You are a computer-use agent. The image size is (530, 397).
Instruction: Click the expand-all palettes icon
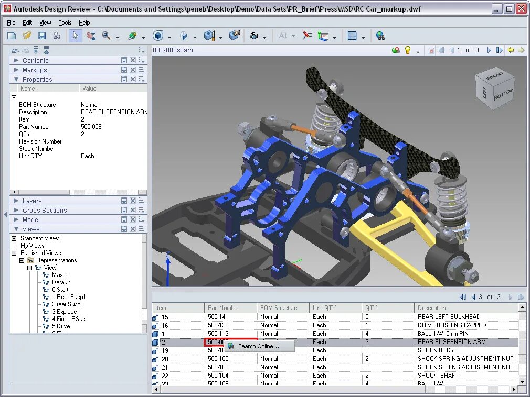pyautogui.click(x=36, y=50)
